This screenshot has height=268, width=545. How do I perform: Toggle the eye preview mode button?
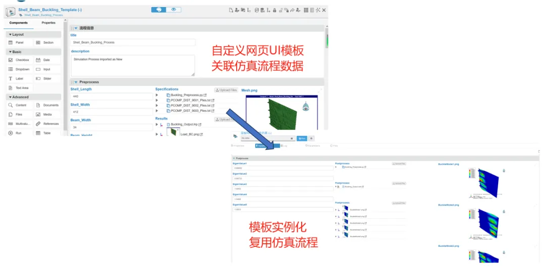[x=174, y=10]
